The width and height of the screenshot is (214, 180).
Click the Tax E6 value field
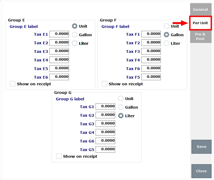click(x=59, y=77)
